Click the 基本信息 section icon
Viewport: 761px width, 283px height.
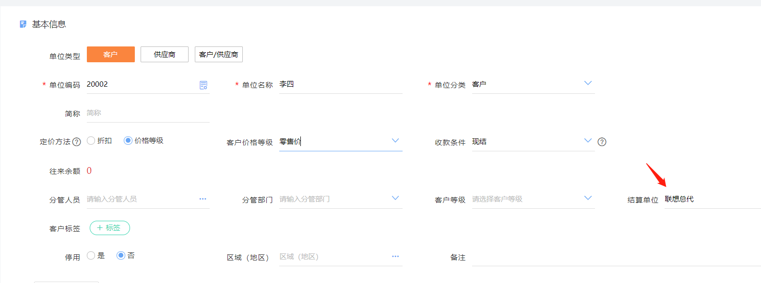tap(23, 24)
